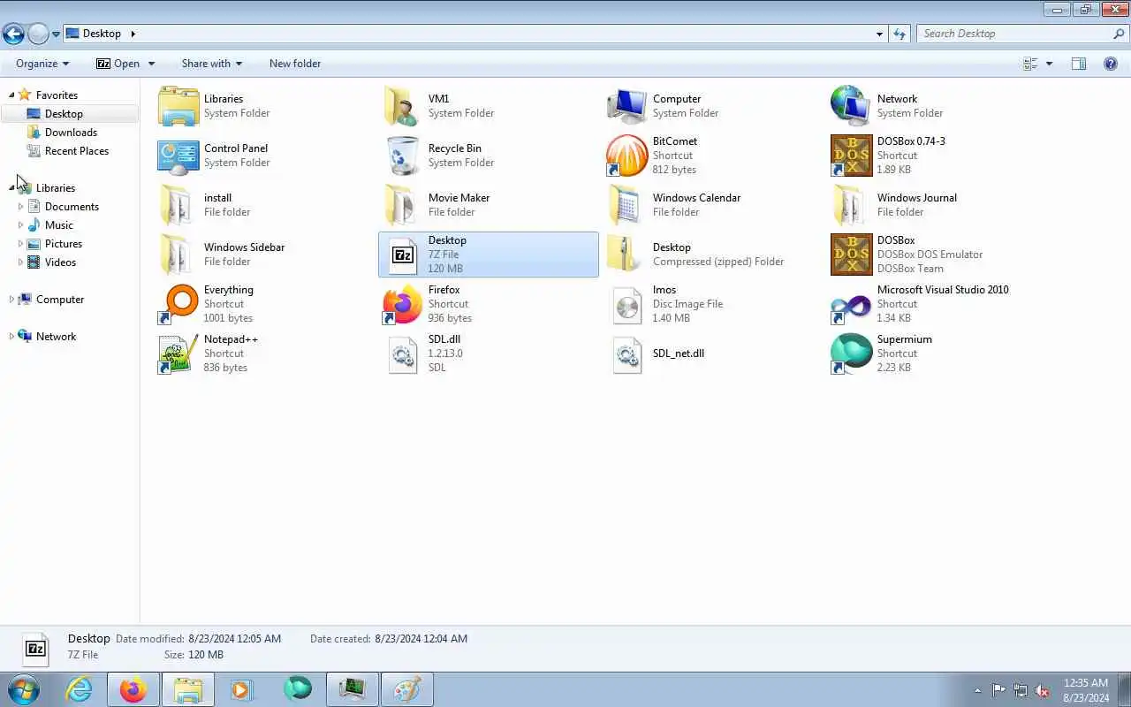Select the Firefox shortcut icon
The image size is (1131, 707).
402,304
